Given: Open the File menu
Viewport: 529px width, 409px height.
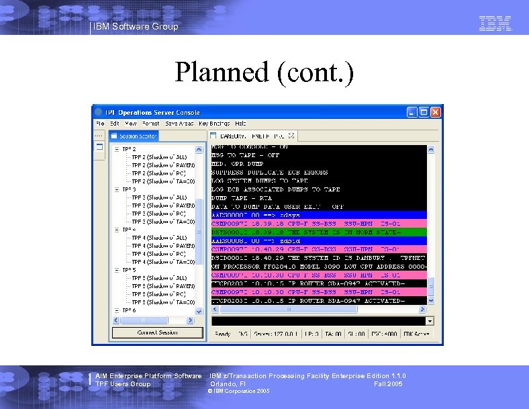Looking at the screenshot, I should click(x=100, y=124).
